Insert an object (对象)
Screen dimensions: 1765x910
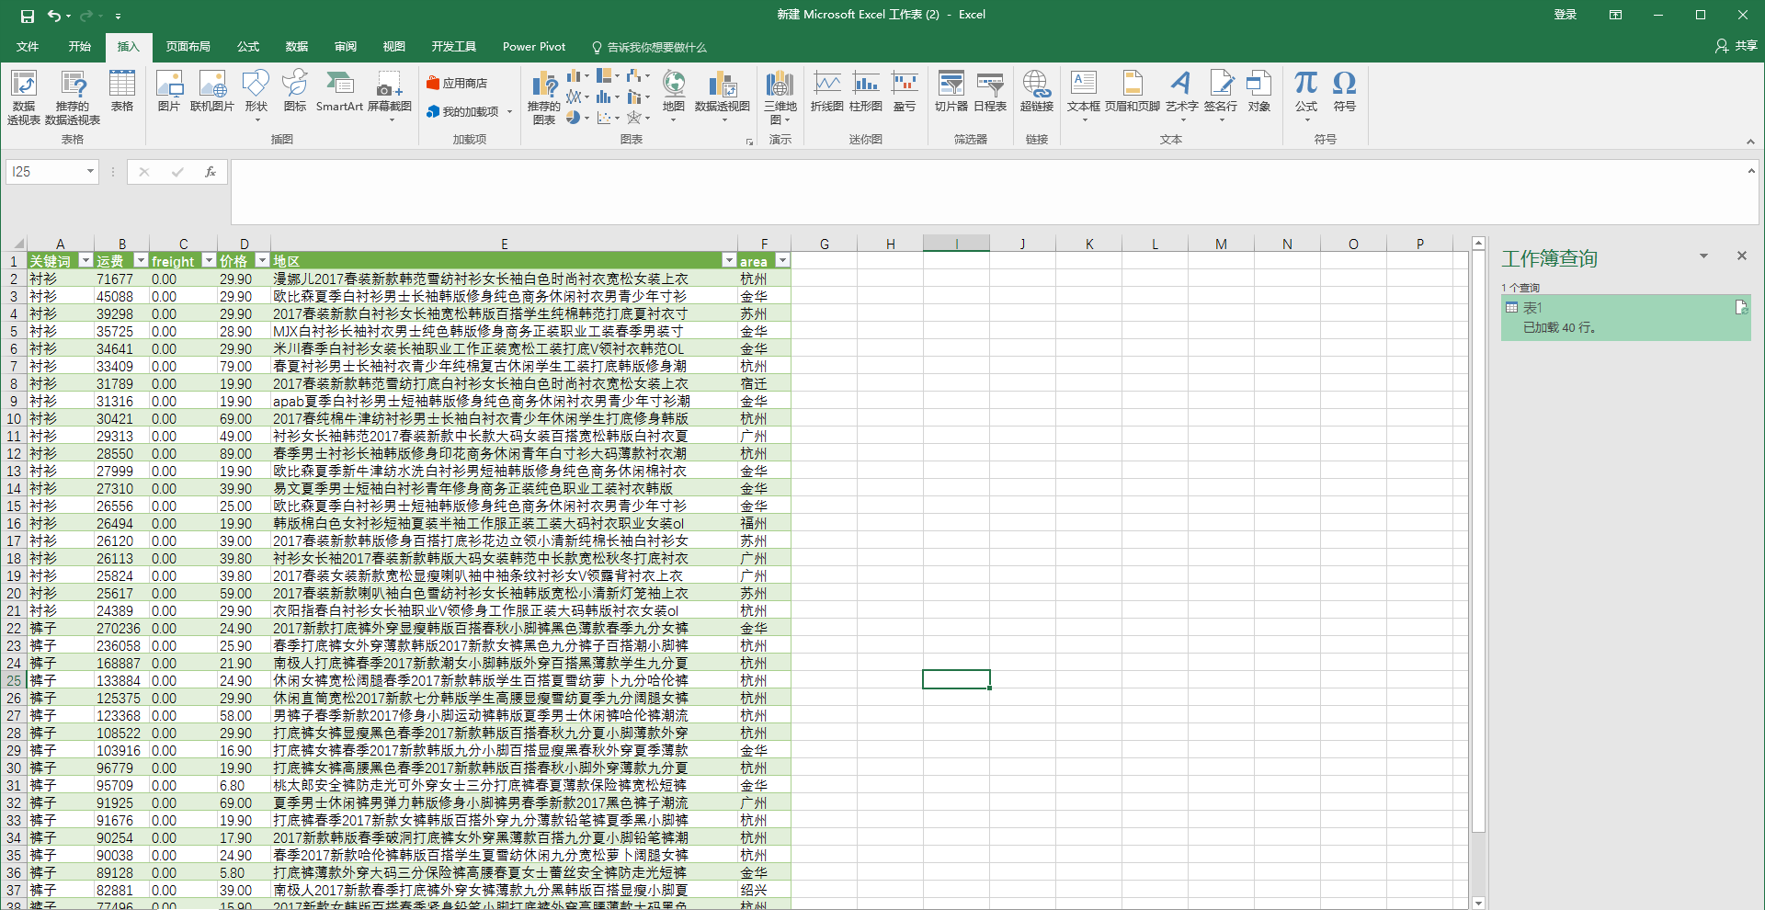[x=1259, y=91]
